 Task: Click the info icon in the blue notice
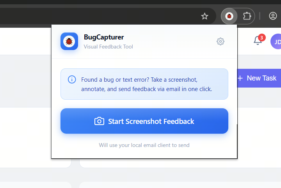(72, 79)
